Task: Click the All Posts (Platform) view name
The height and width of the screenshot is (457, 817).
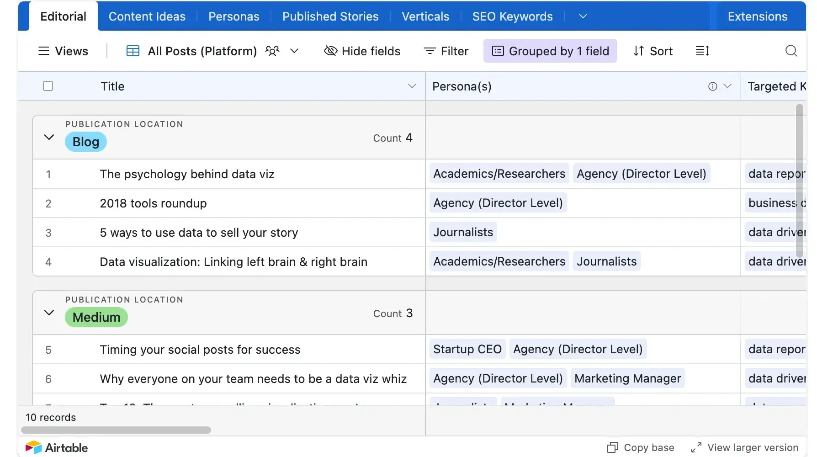Action: 202,51
